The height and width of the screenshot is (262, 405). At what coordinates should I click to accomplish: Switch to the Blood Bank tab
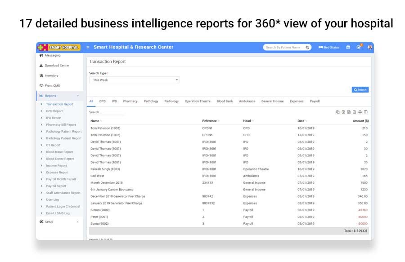(225, 101)
